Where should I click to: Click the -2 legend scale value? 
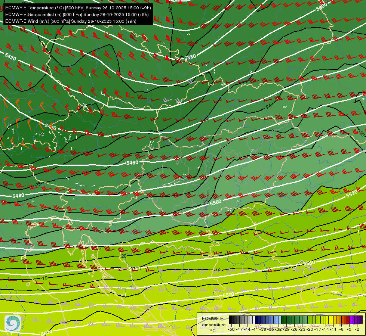coord(357,329)
